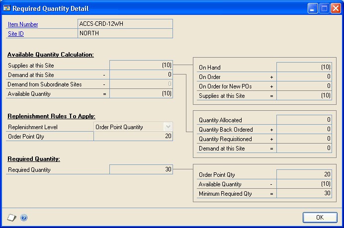The image size is (344, 228).
Task: Click the Quantity Back Ordered value field
Action: (304, 129)
